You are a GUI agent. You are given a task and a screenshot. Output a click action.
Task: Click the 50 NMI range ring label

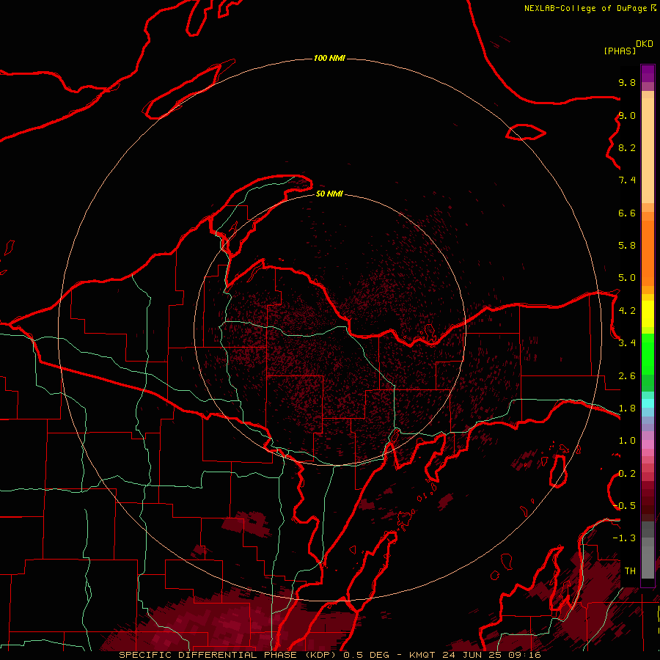tap(329, 194)
